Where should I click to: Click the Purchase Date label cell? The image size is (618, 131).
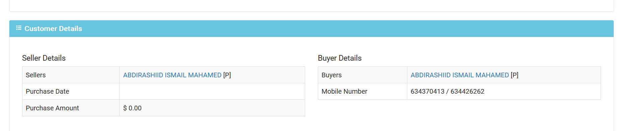(x=71, y=91)
